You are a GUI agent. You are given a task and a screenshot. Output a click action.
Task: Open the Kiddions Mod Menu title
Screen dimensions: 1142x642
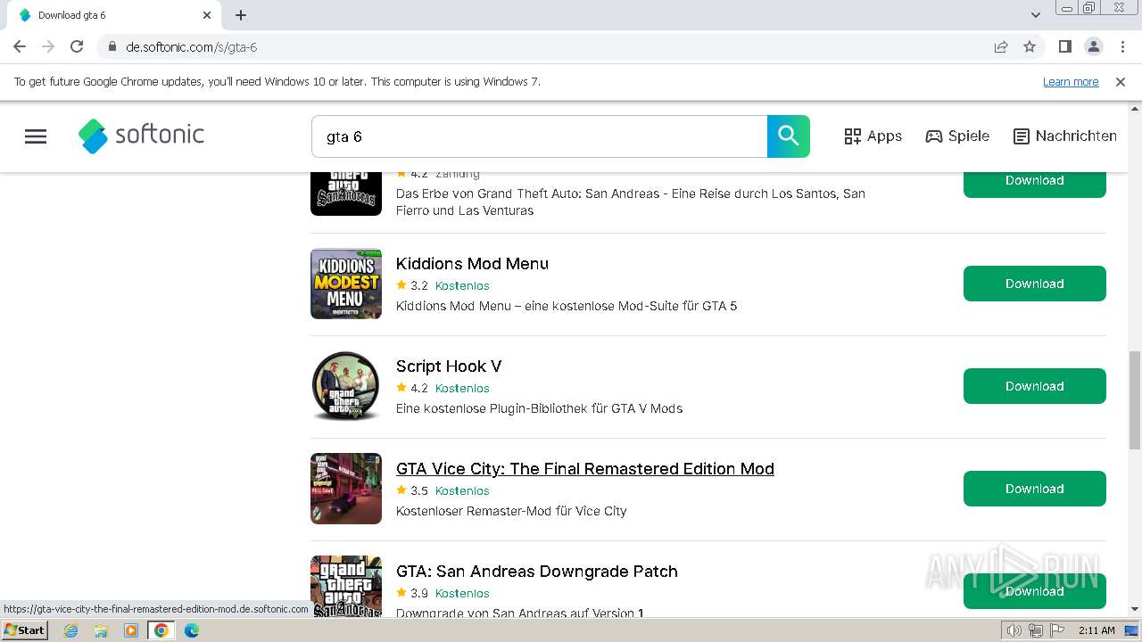(472, 264)
